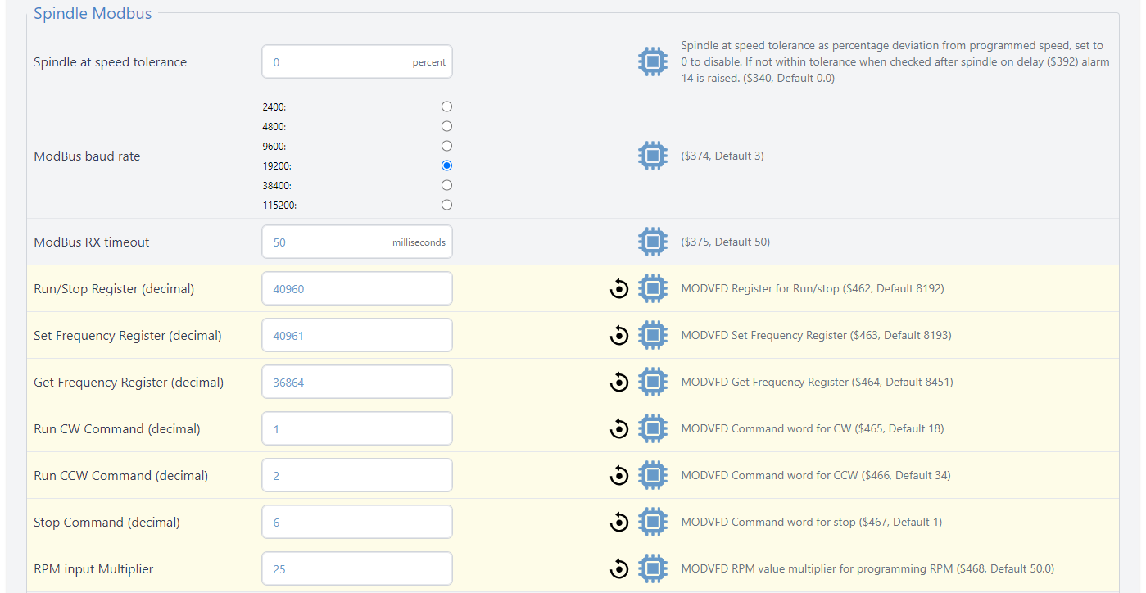
Task: Edit the RPM input Multiplier value 25
Action: pos(357,568)
